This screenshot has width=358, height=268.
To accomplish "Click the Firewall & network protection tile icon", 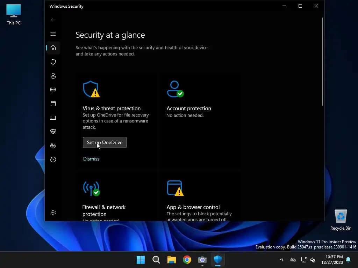I will 91,188.
